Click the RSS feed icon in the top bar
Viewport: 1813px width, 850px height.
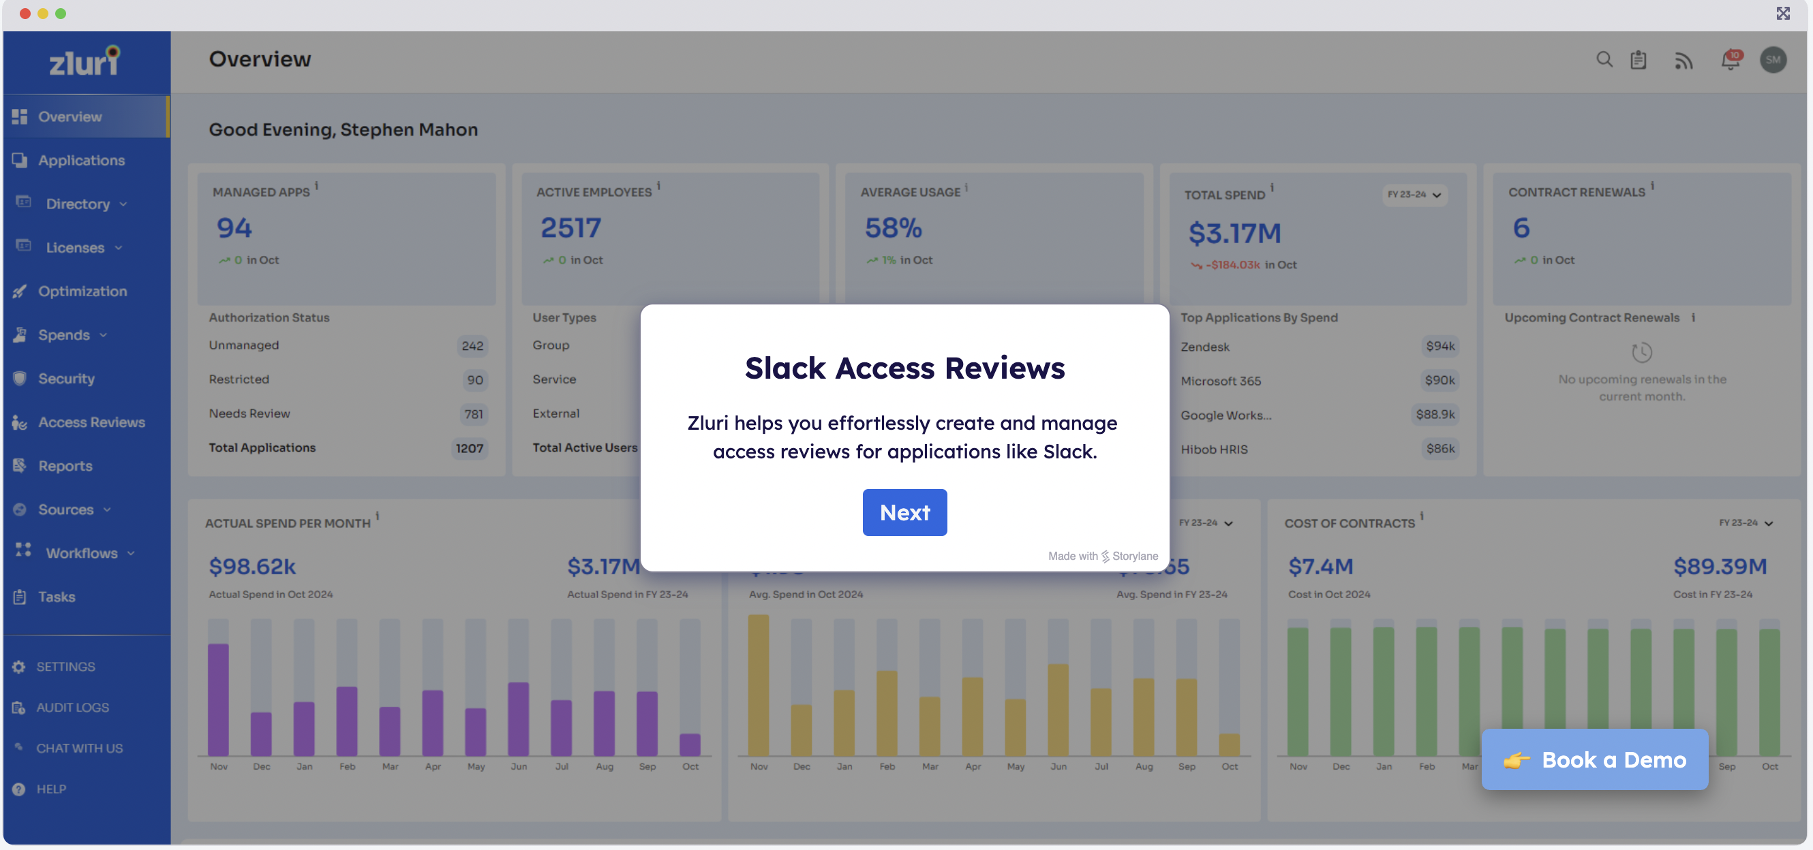pos(1684,62)
